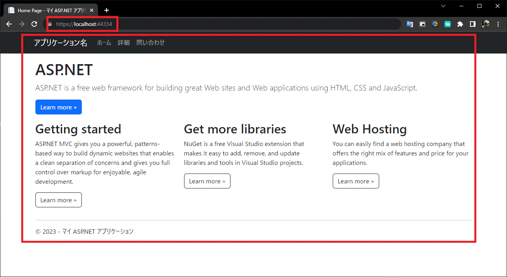Click the colorful brain extension icon
Image resolution: width=507 pixels, height=277 pixels.
tap(435, 24)
